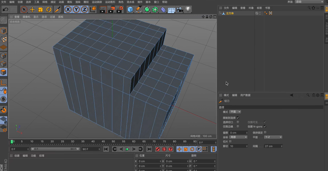Click the cube primitive icon to add object
This screenshot has width=328, height=171.
(x=130, y=9)
